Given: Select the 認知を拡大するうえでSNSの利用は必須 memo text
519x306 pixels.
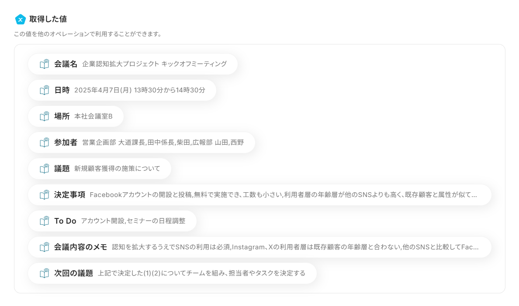Looking at the screenshot, I should click(x=295, y=247).
